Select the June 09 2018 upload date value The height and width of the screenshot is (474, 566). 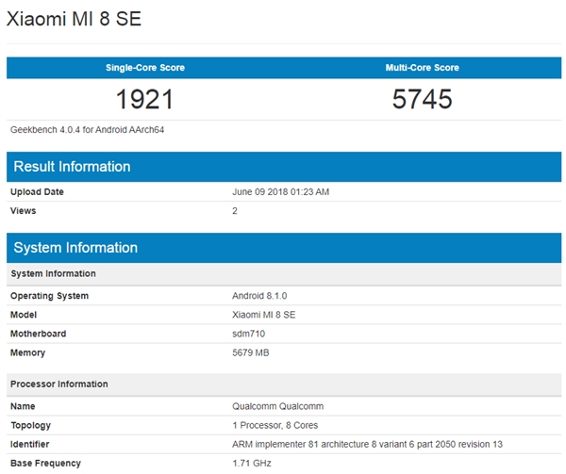[x=280, y=192]
